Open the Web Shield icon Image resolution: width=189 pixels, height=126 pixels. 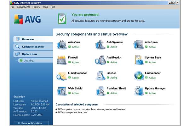coord(61,91)
